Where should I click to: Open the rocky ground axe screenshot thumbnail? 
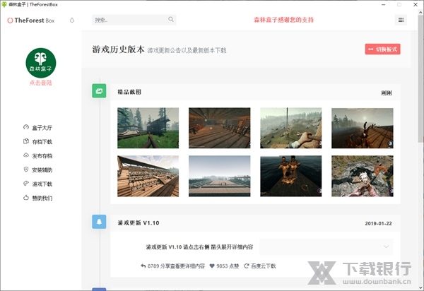pyautogui.click(x=363, y=176)
